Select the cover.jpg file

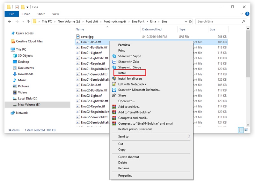click(87, 37)
